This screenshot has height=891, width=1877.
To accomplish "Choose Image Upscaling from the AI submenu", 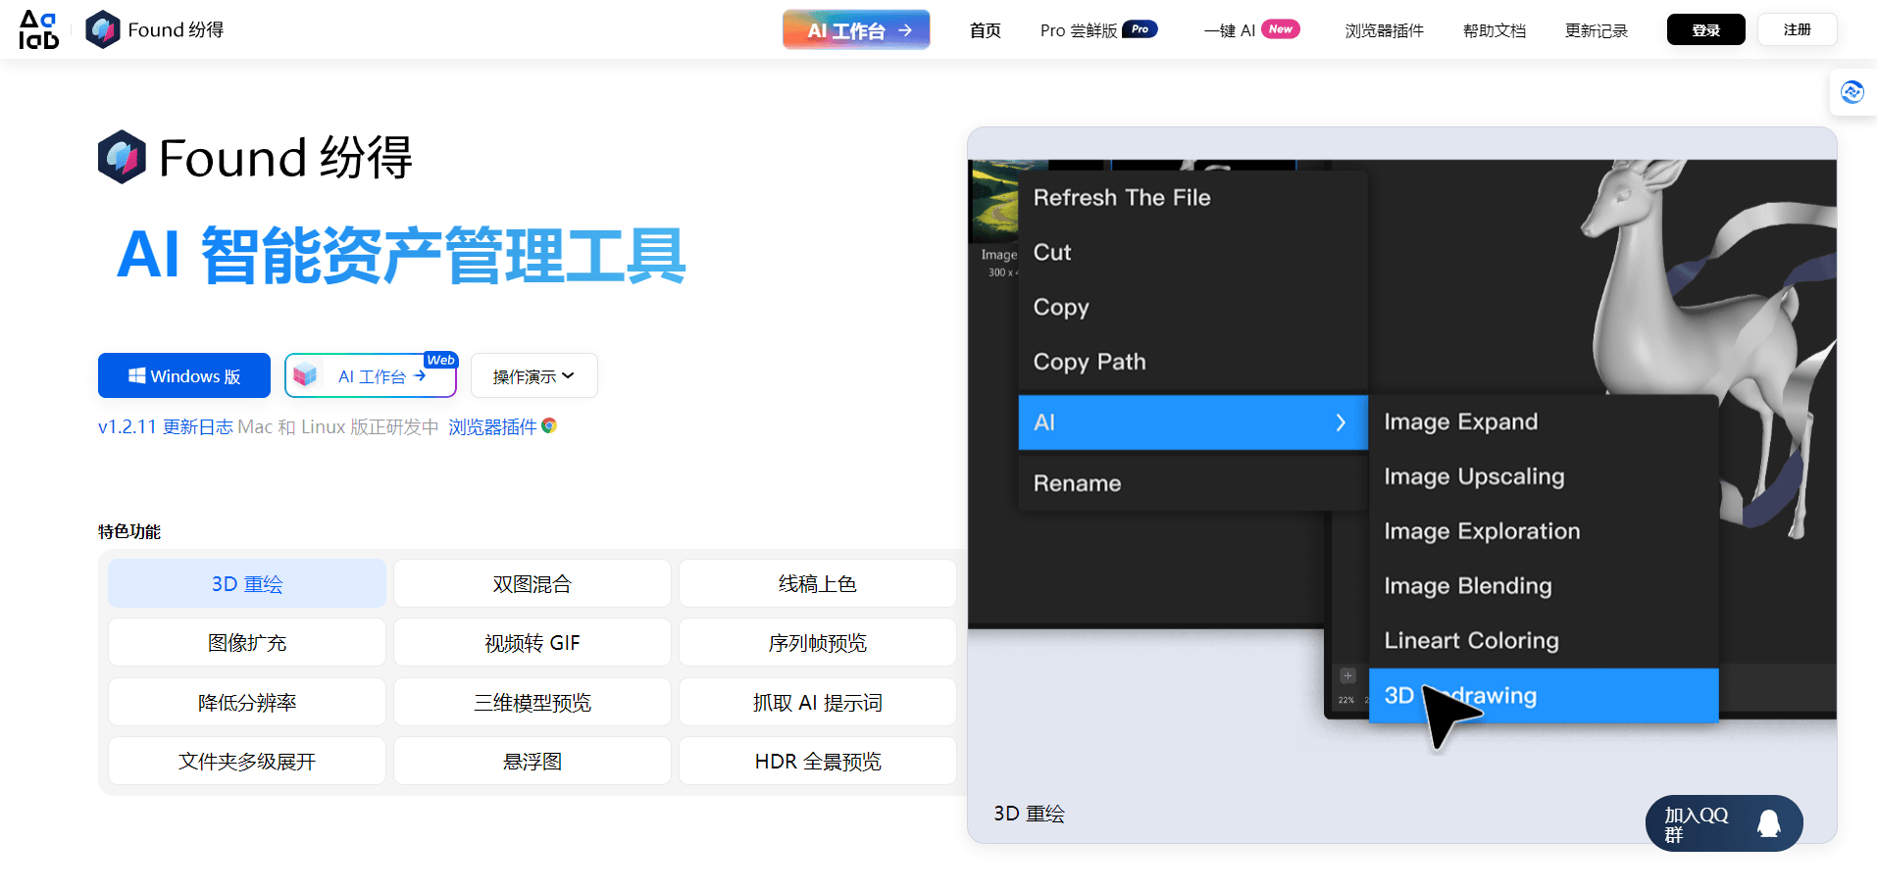I will tap(1474, 476).
